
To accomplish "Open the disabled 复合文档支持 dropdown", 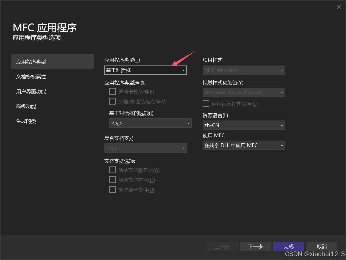I will point(146,148).
